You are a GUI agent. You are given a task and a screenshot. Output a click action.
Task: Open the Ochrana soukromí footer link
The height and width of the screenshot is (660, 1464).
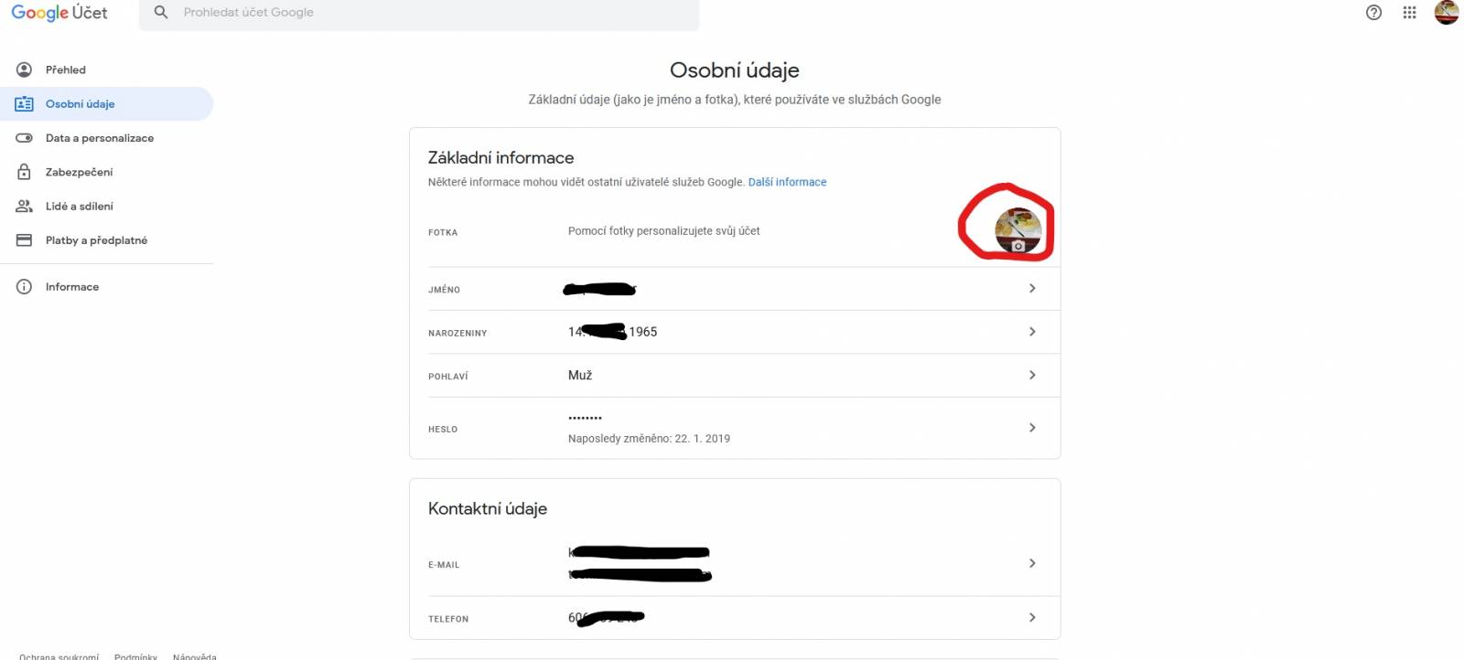tap(59, 656)
